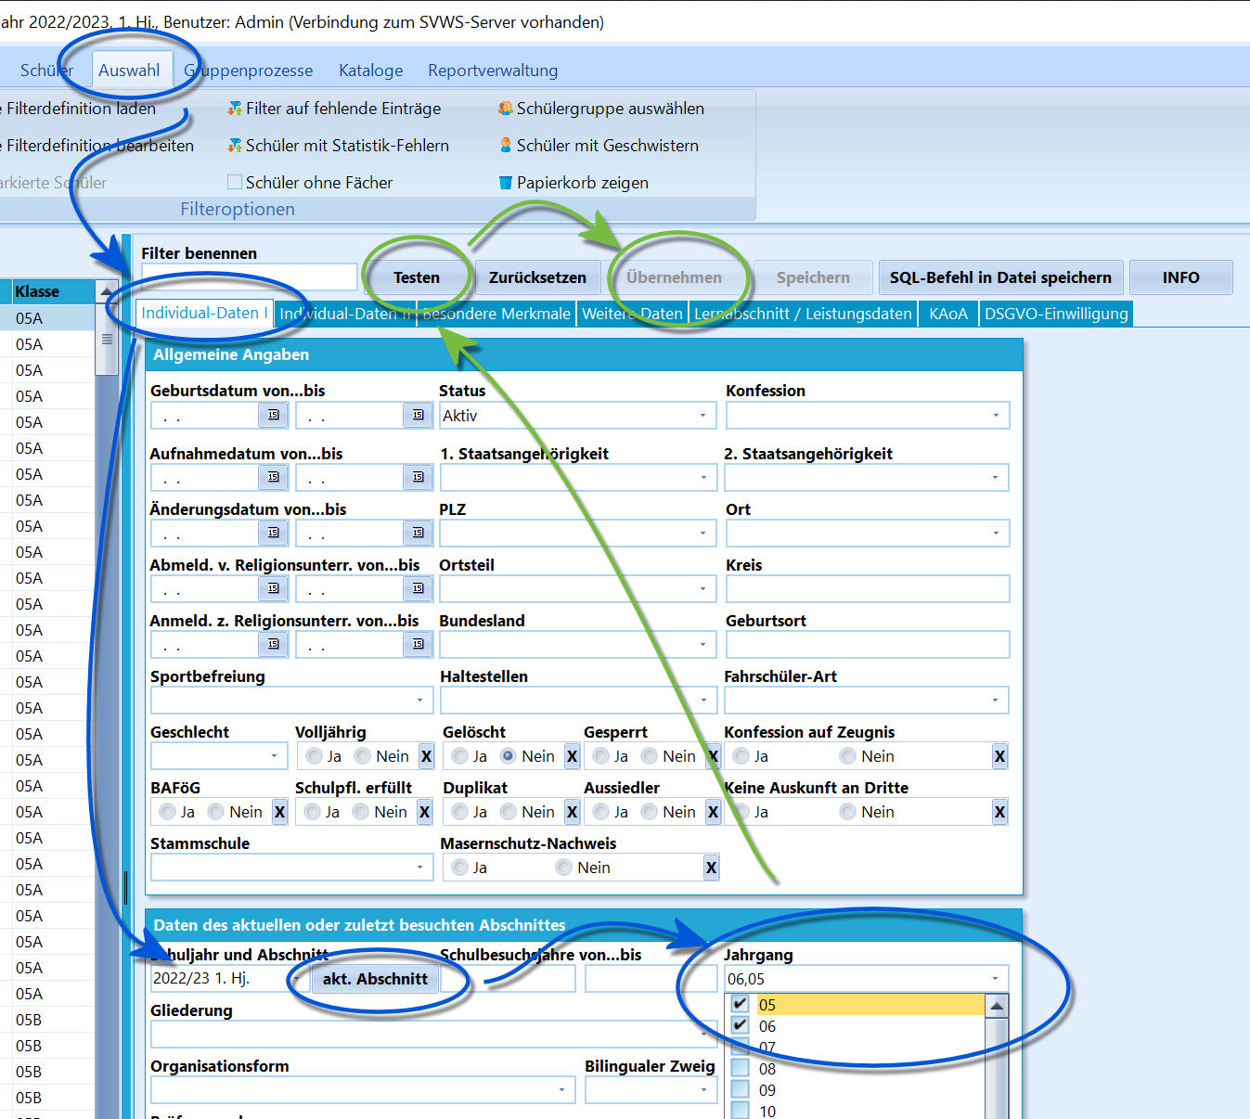
Task: Click Schülergruppe auswählen icon
Action: click(x=506, y=109)
